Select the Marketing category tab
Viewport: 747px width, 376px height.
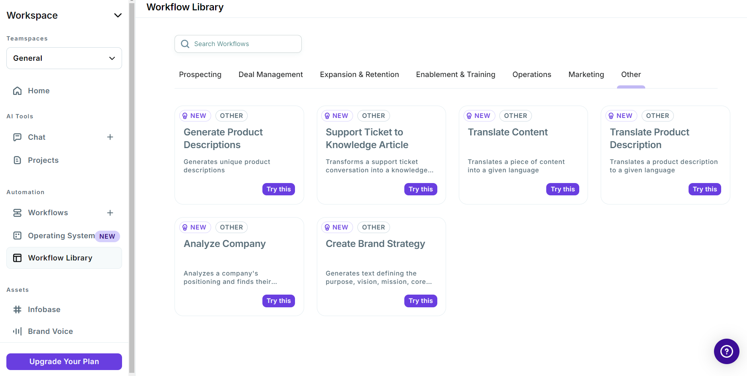586,74
